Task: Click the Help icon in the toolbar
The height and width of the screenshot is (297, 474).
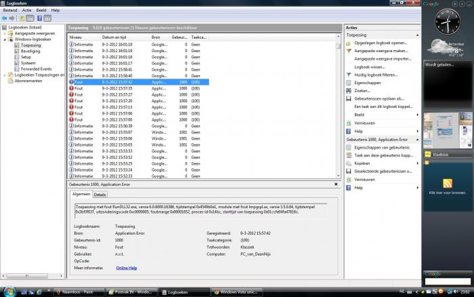Action: point(38,18)
